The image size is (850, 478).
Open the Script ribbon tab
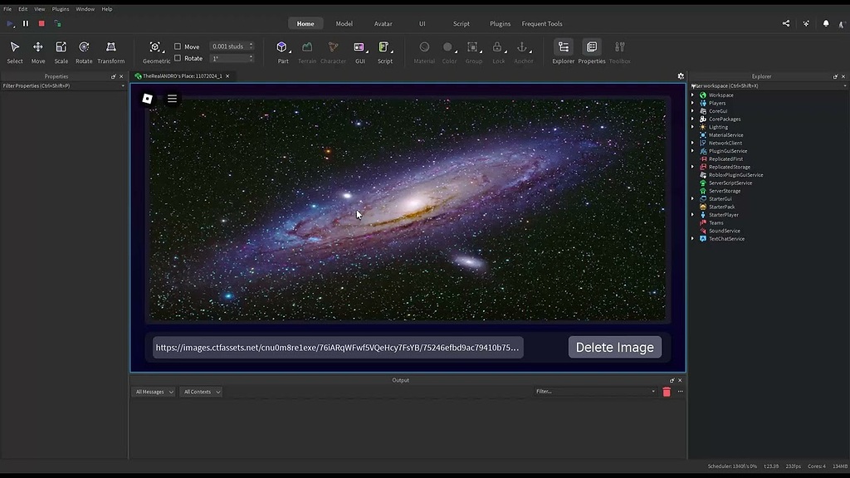[462, 23]
